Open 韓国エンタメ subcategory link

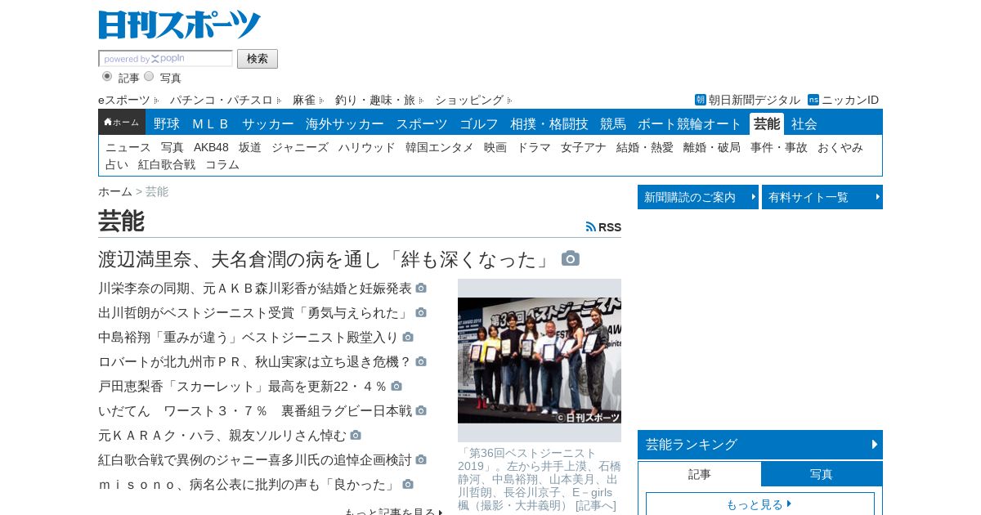pos(440,147)
